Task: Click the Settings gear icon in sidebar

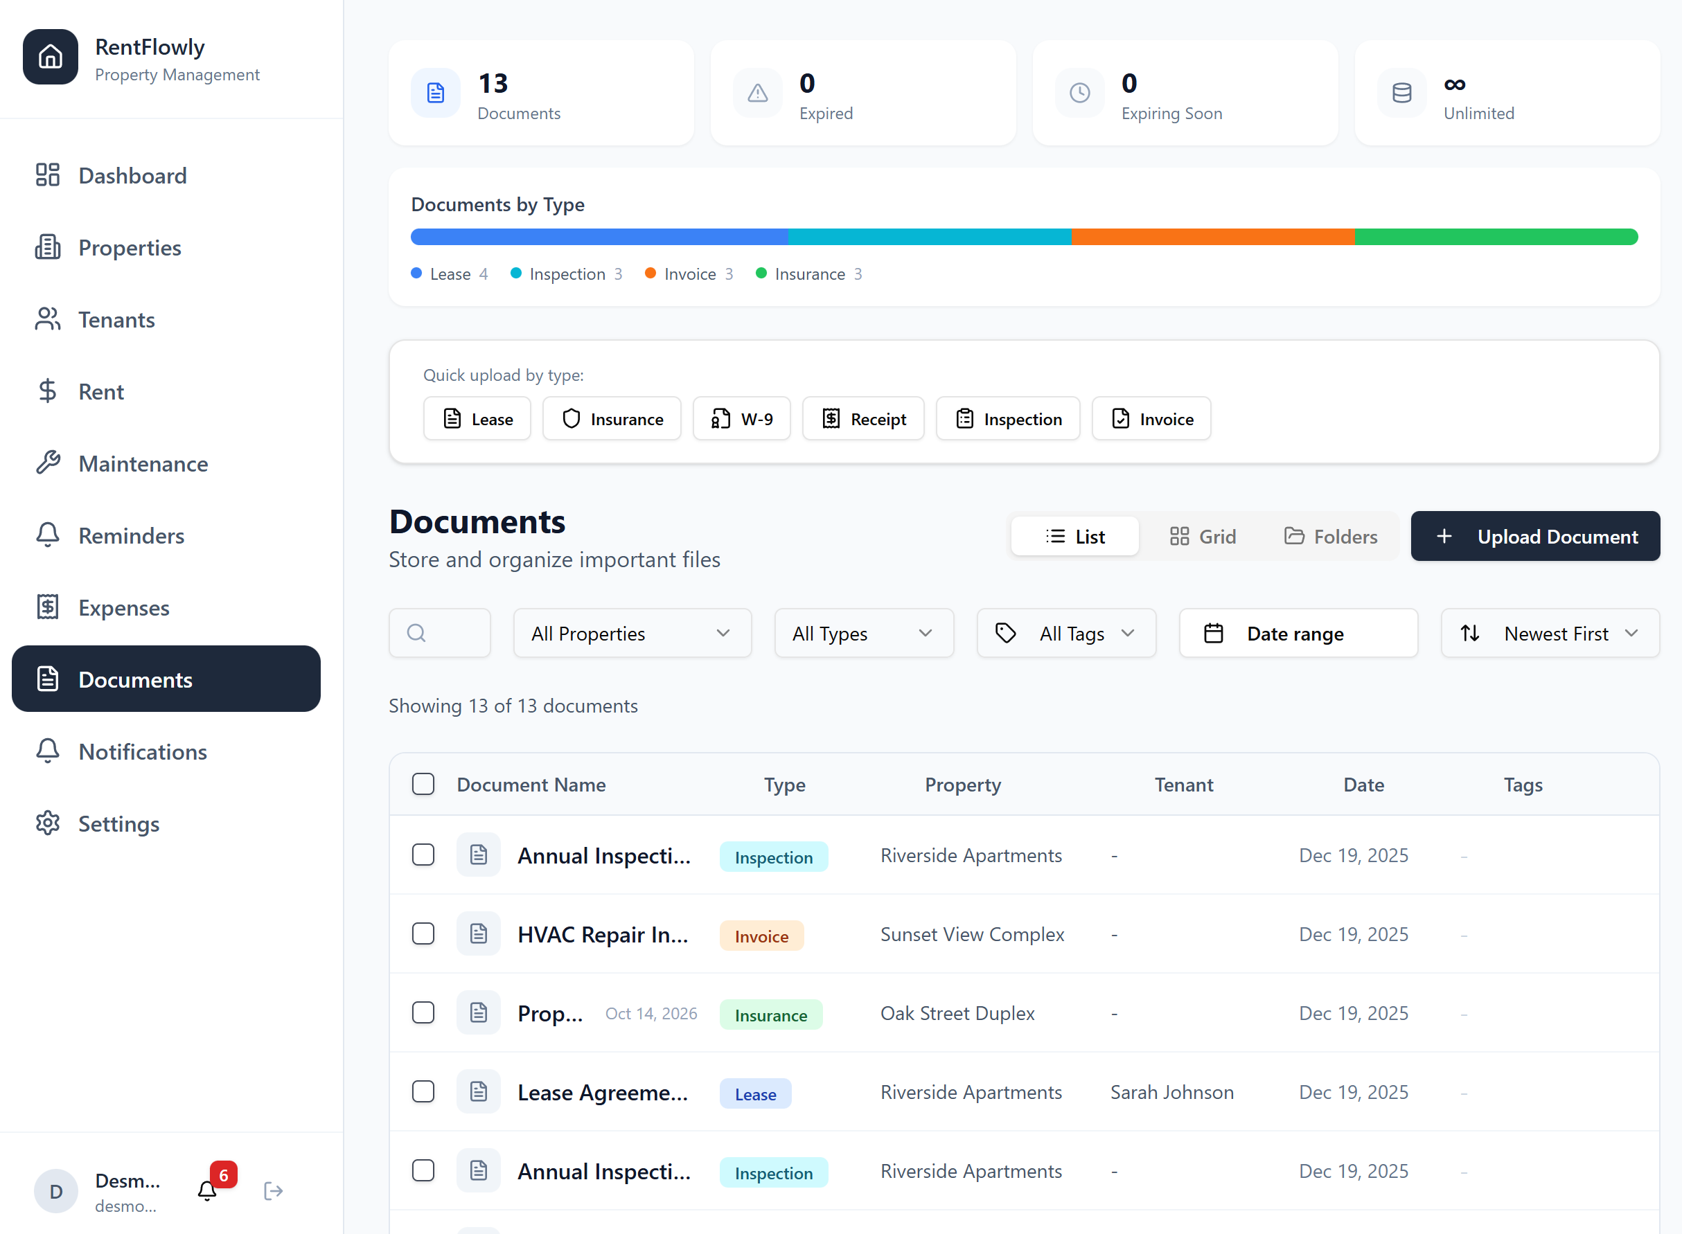Action: [x=48, y=823]
